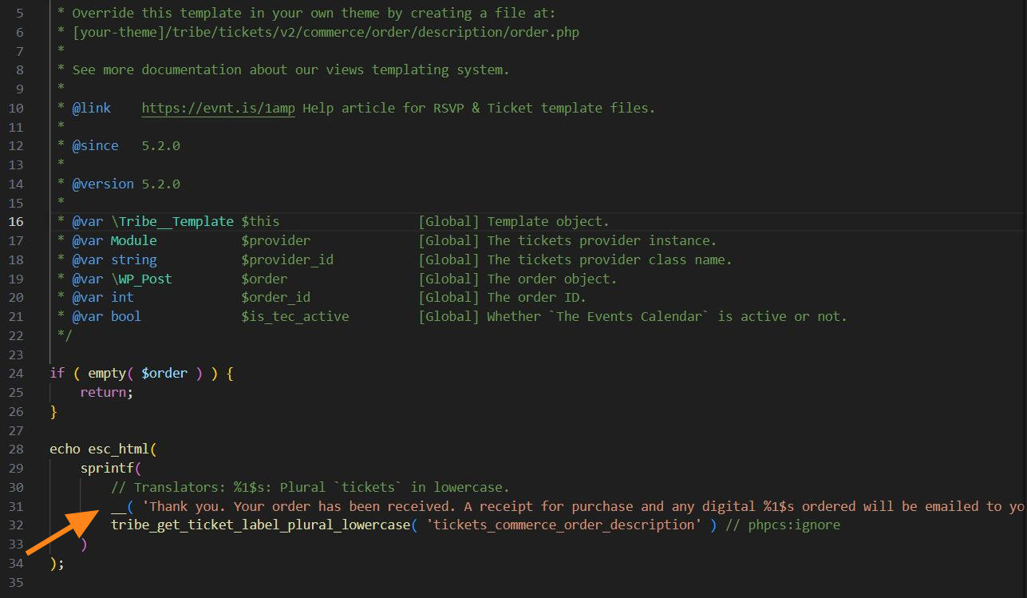Click line number 16 in the gutter
Viewport: 1027px width, 598px height.
pyautogui.click(x=16, y=222)
